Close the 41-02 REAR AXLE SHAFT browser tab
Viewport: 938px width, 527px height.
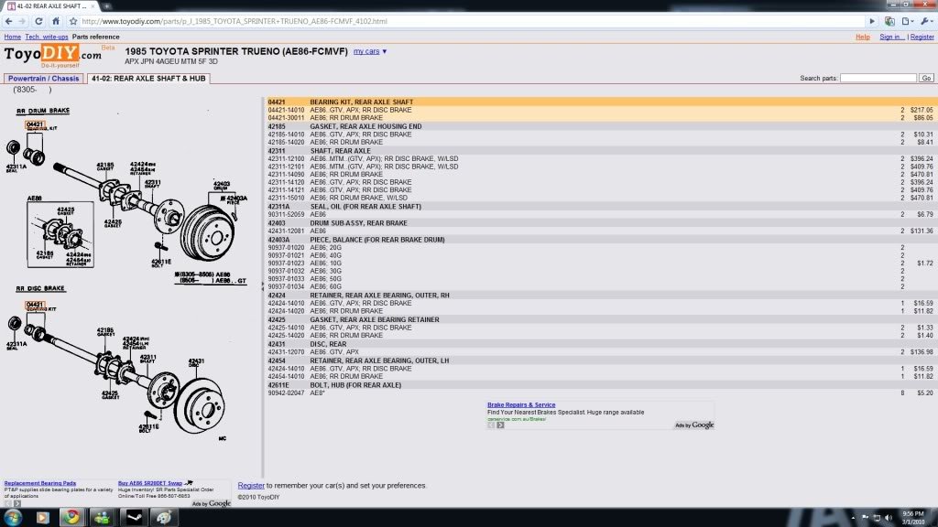coord(93,6)
